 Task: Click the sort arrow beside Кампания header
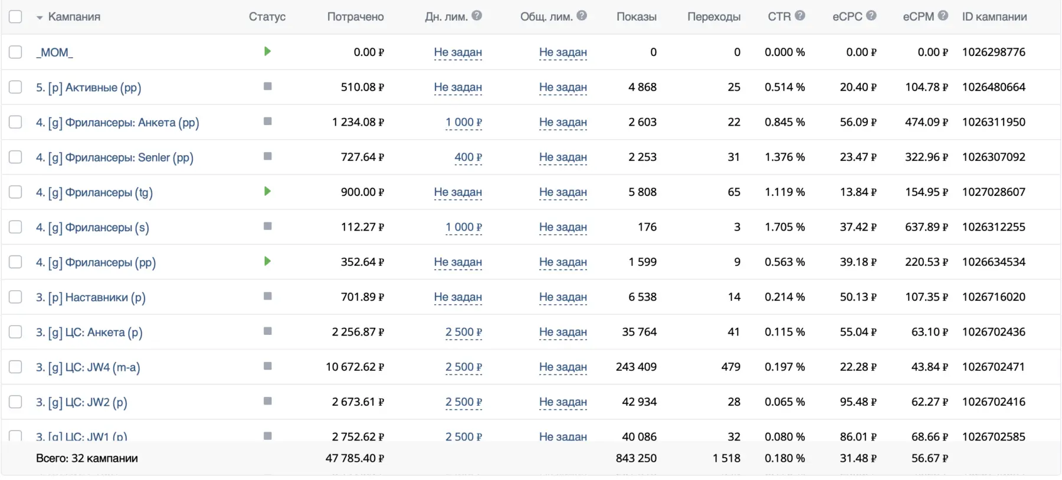click(x=40, y=18)
